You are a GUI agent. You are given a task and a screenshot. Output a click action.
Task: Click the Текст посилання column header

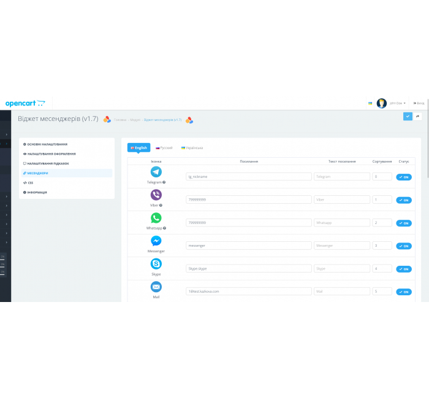[x=342, y=161]
